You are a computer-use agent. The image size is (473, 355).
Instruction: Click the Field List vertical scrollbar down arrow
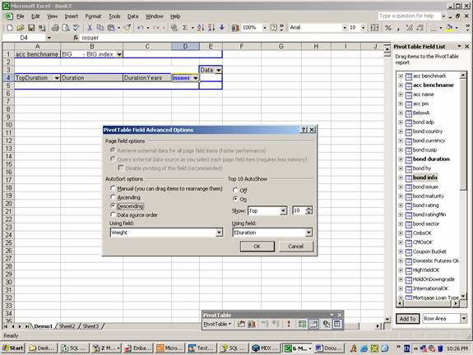(x=463, y=296)
